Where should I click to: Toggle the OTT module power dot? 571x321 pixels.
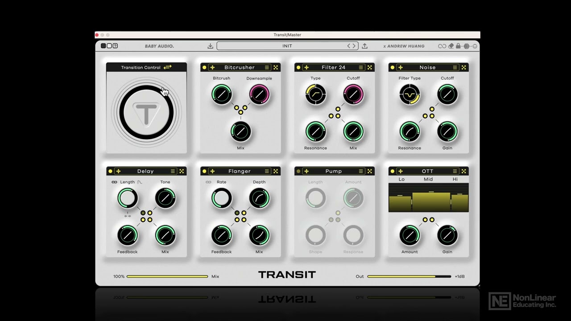[x=393, y=171]
